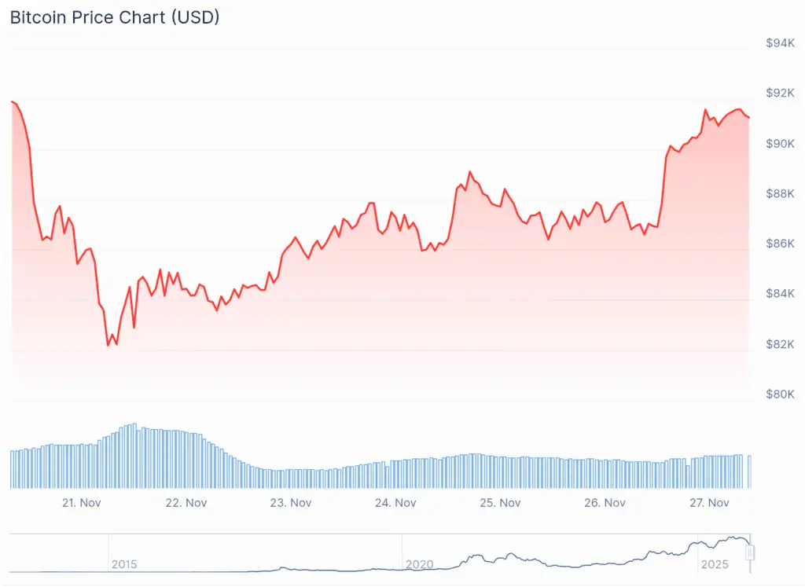Screen dimensions: 805x587
Task: Click the $84K price axis label
Action: 781,295
